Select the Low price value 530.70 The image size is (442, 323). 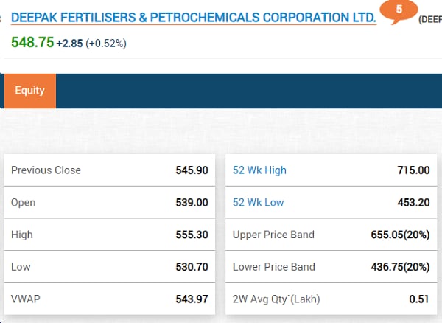(x=192, y=267)
